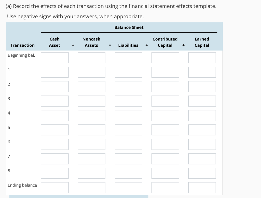
Task: Select the Beginning balance Earned Capital field
Action: click(x=202, y=58)
